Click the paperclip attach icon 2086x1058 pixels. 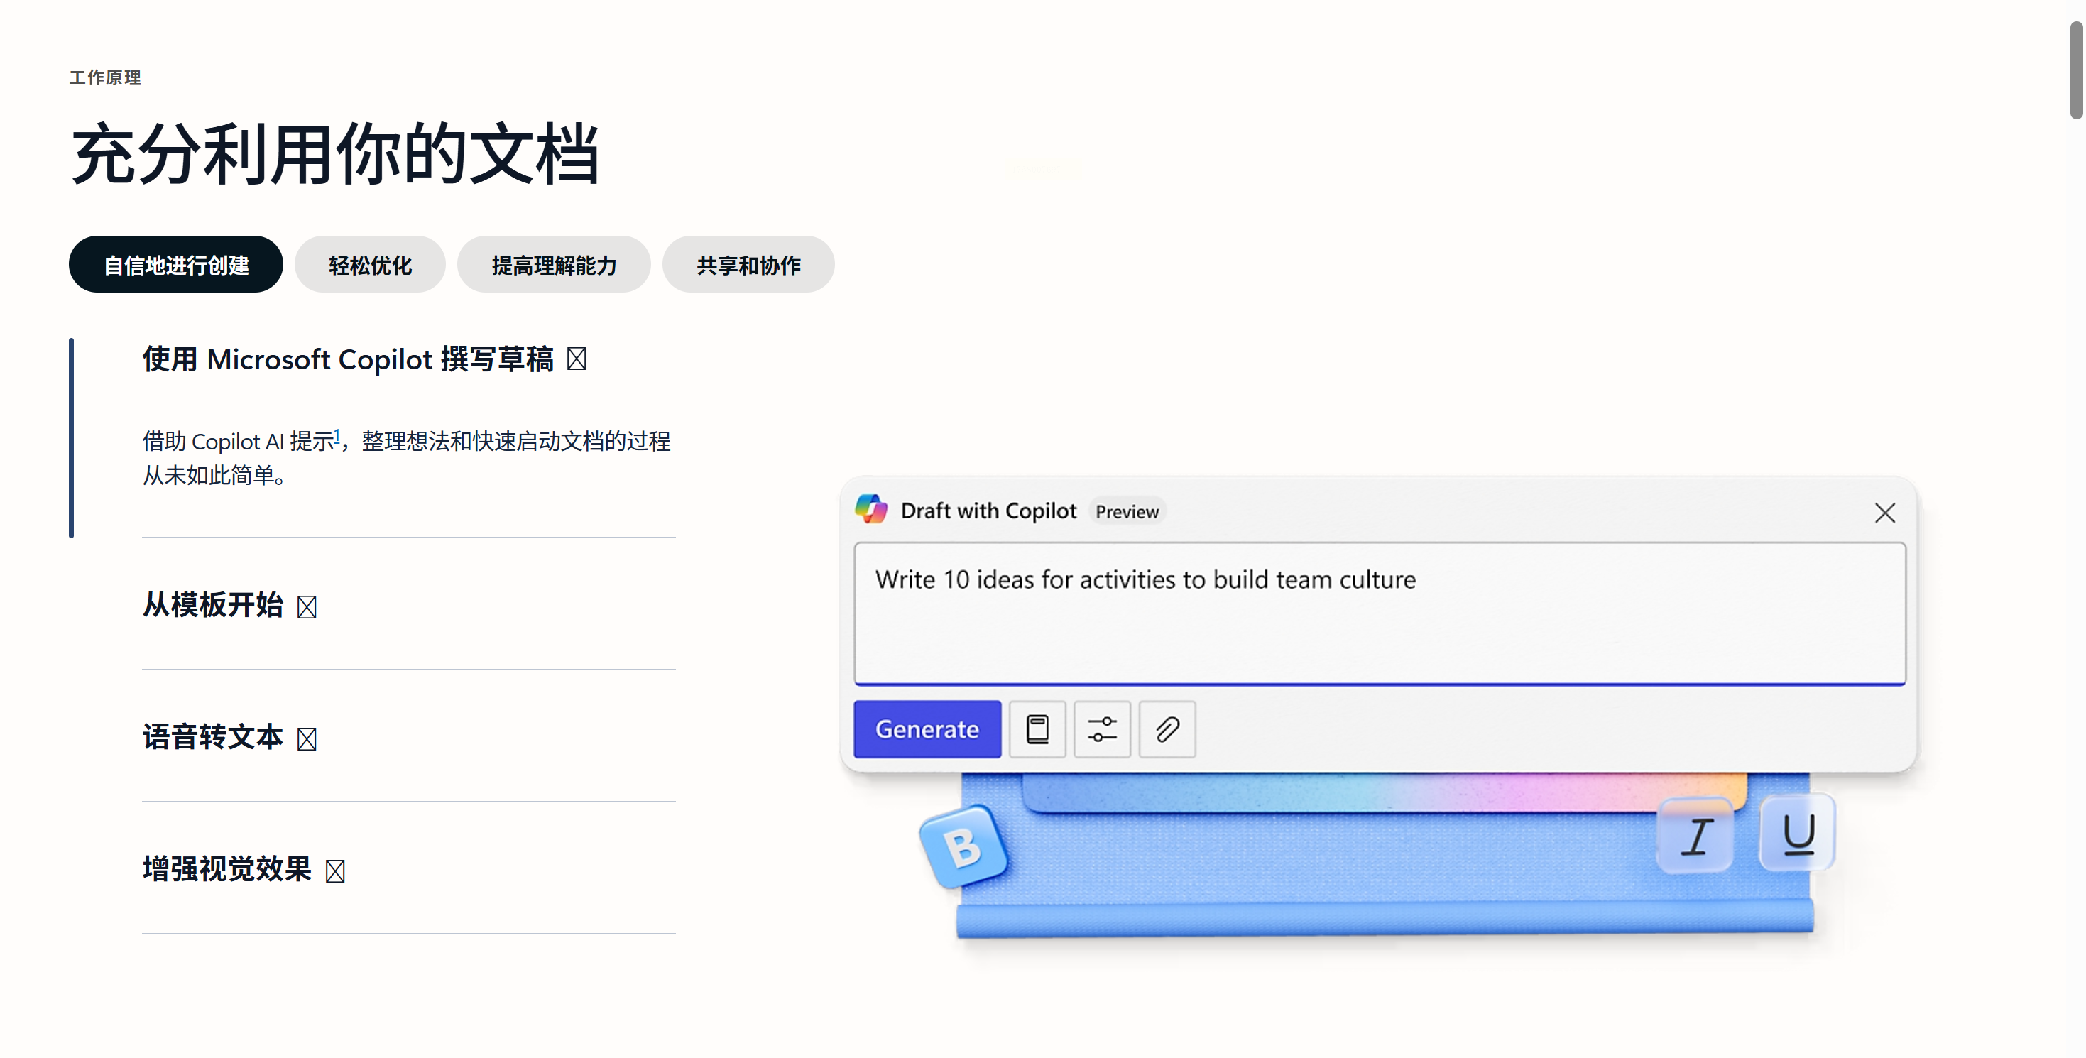coord(1167,729)
